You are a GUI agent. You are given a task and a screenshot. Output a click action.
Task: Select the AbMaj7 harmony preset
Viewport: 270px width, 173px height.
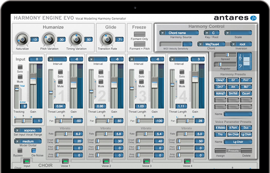coord(220,93)
